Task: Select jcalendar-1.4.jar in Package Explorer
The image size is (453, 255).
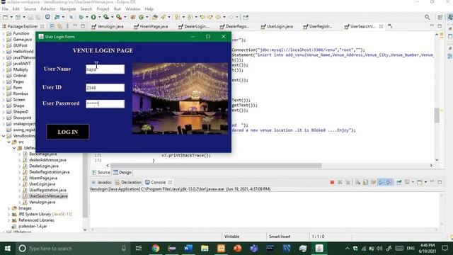Action: (x=33, y=227)
